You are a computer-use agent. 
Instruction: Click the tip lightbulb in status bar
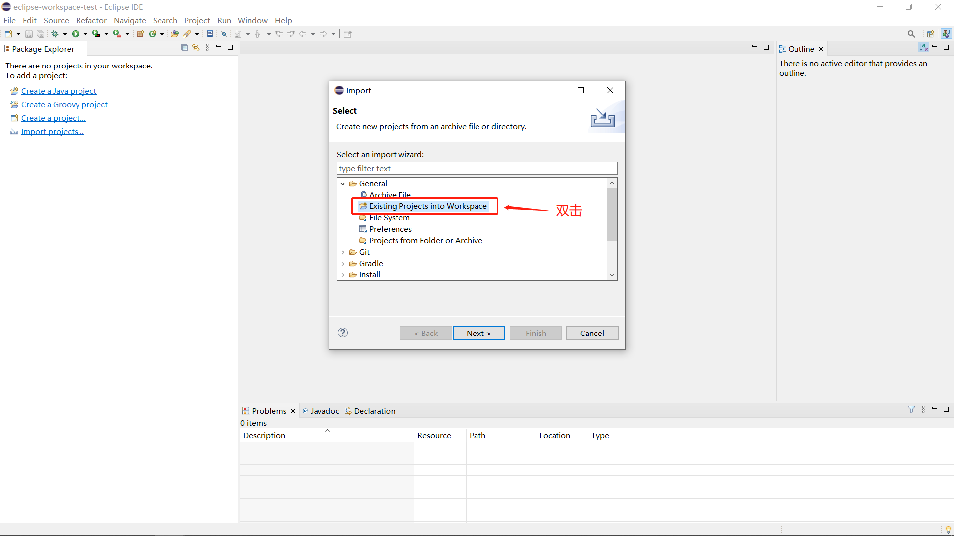point(948,530)
